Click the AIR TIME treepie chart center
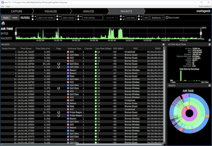Image resolution: width=212 pixels, height=146 pixels. (x=189, y=113)
